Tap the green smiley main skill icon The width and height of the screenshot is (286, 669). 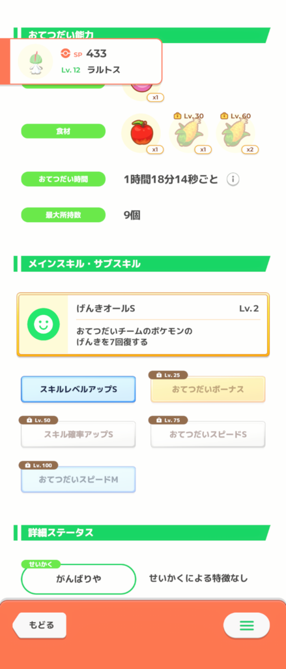coord(42,324)
